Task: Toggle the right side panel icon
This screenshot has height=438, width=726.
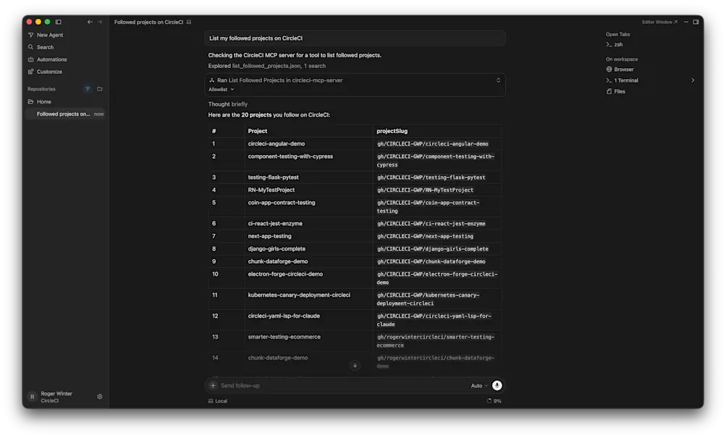Action: (x=696, y=22)
